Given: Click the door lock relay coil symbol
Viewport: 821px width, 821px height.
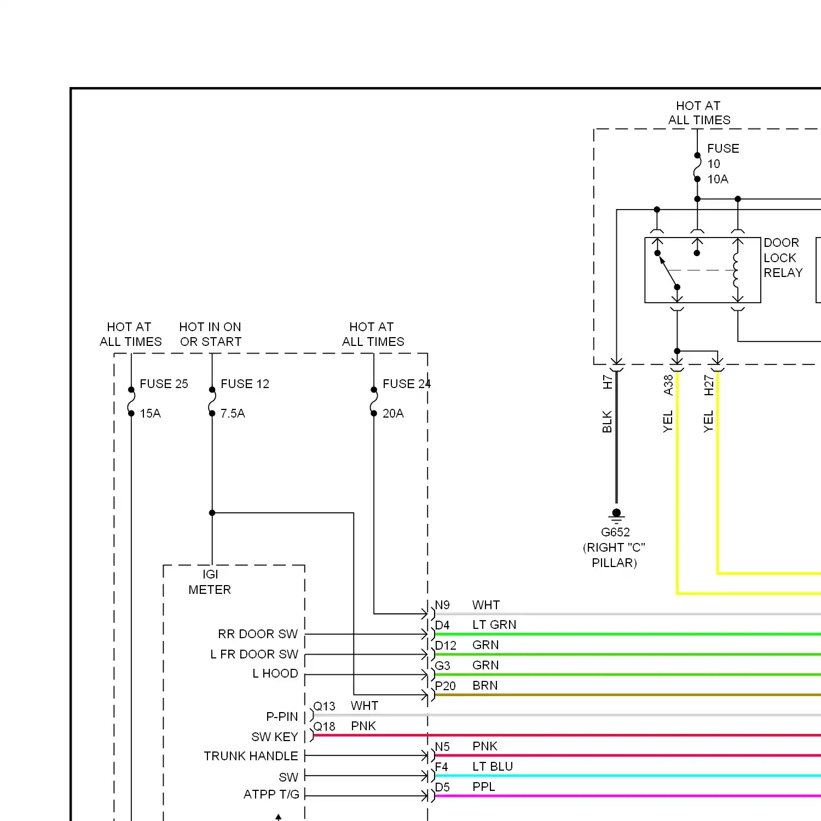Looking at the screenshot, I should pos(737,270).
